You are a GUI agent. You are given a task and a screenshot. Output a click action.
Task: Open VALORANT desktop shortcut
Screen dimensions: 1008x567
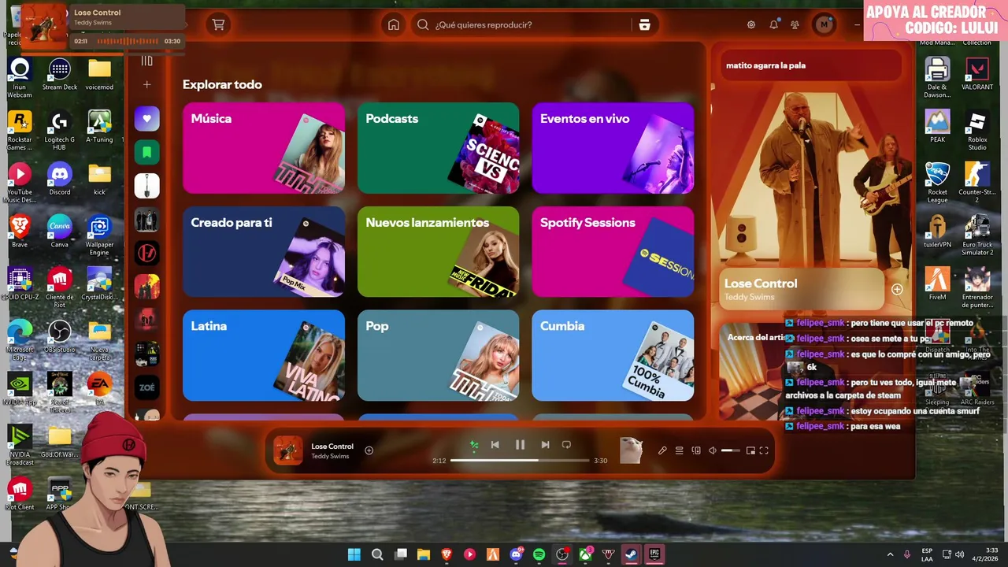pyautogui.click(x=977, y=73)
